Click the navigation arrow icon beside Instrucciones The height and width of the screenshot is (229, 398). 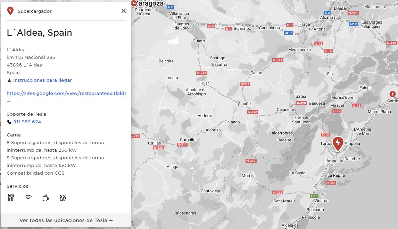(9, 80)
